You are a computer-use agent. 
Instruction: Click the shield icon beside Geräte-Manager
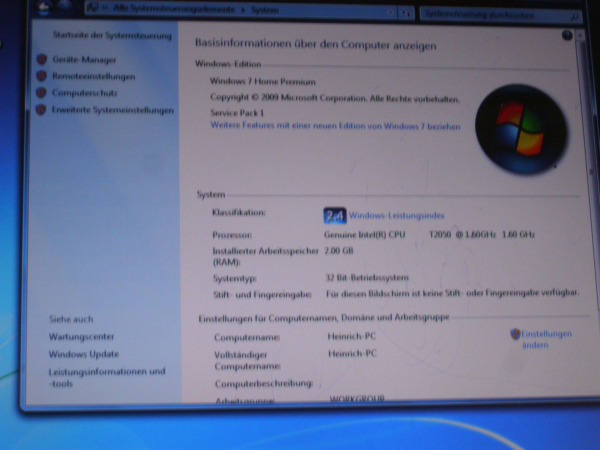(42, 59)
